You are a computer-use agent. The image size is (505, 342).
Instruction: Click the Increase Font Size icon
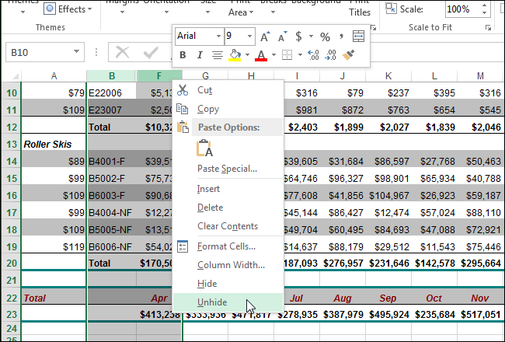(266, 37)
